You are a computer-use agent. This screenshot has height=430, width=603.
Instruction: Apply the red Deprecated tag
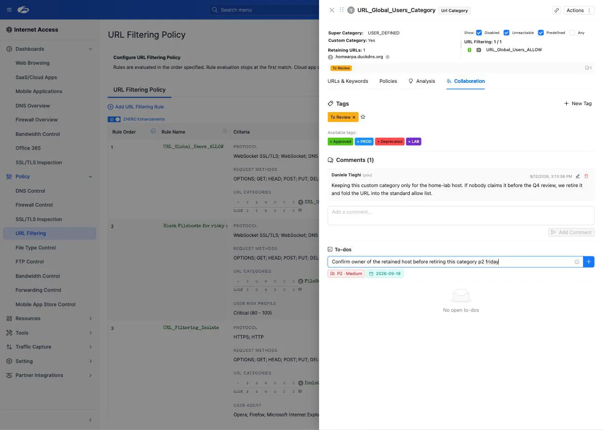click(390, 141)
